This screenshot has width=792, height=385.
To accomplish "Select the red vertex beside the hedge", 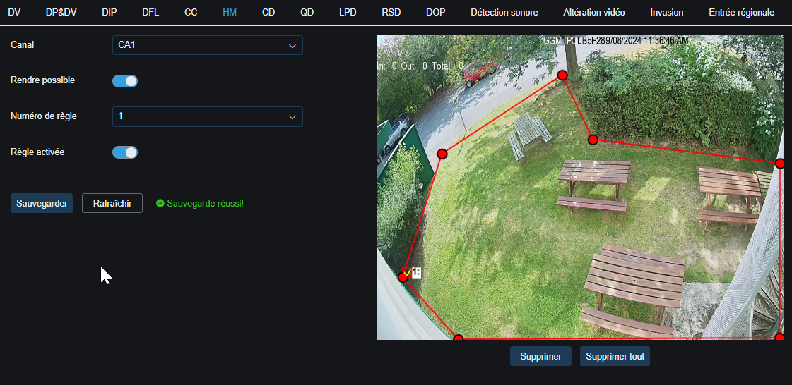I will [593, 140].
